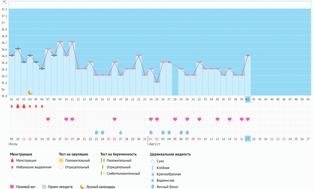The height and width of the screenshot is (189, 314).
Task: Click the 'Лунный календарь' legend label
Action: pyautogui.click(x=100, y=187)
